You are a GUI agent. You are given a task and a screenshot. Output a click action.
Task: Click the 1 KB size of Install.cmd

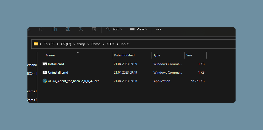[x=201, y=64]
